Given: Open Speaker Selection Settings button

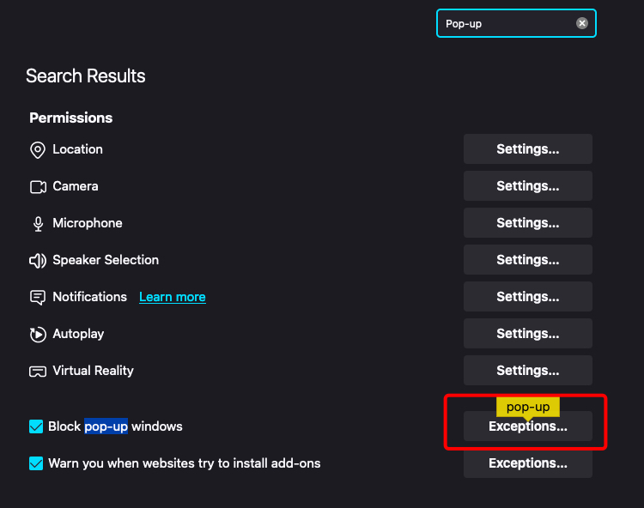Looking at the screenshot, I should 528,260.
